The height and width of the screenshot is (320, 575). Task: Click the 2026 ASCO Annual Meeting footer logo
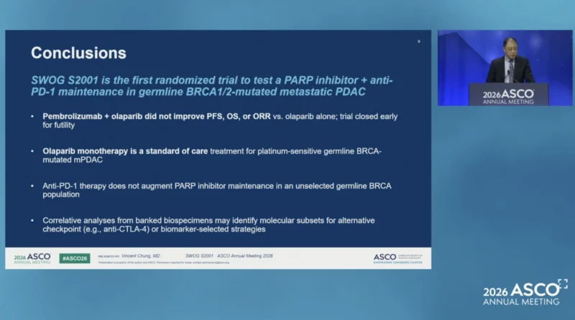point(32,258)
